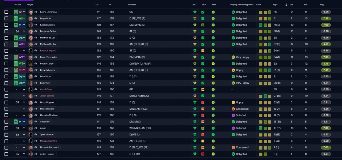Click Patrick Dorgu's morale icon
342x160 pixels.
click(x=213, y=64)
